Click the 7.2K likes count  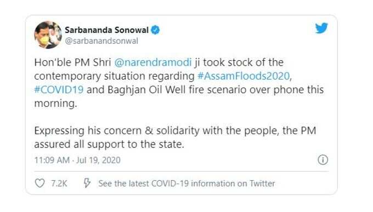59,184
